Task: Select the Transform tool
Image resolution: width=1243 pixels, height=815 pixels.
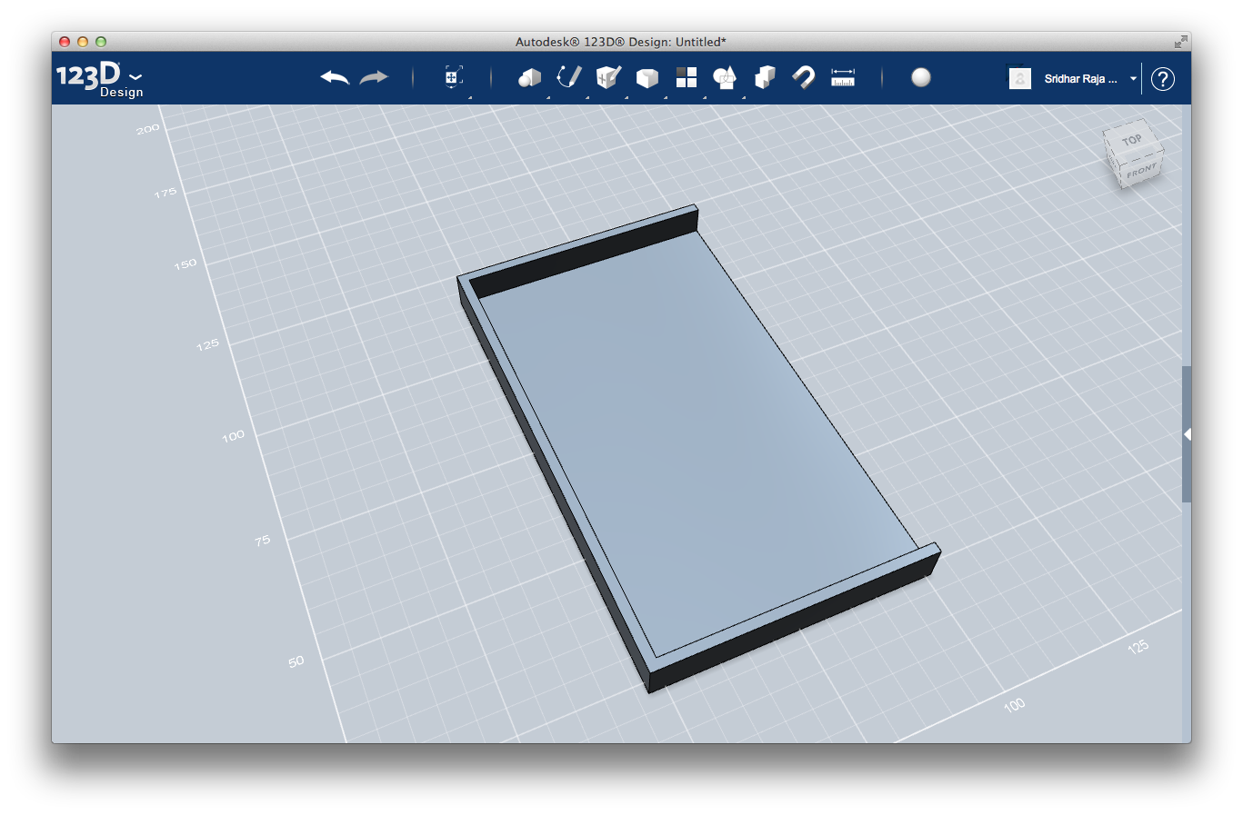Action: click(x=452, y=78)
